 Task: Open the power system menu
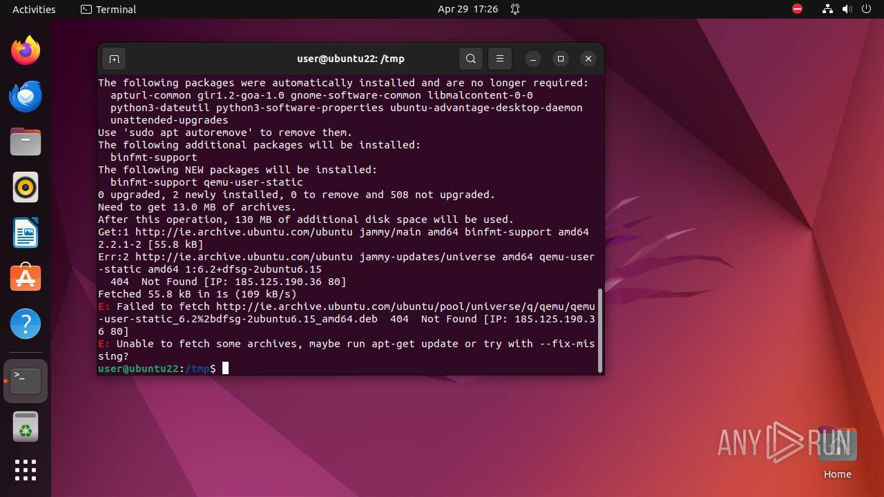coord(866,9)
